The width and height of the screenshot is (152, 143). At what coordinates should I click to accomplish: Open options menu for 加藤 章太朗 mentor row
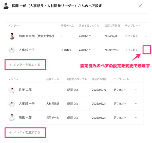(x=147, y=36)
